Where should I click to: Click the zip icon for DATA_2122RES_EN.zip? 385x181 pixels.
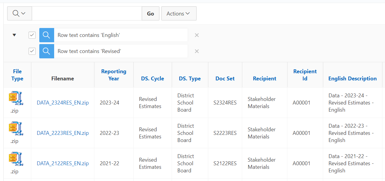(16, 159)
